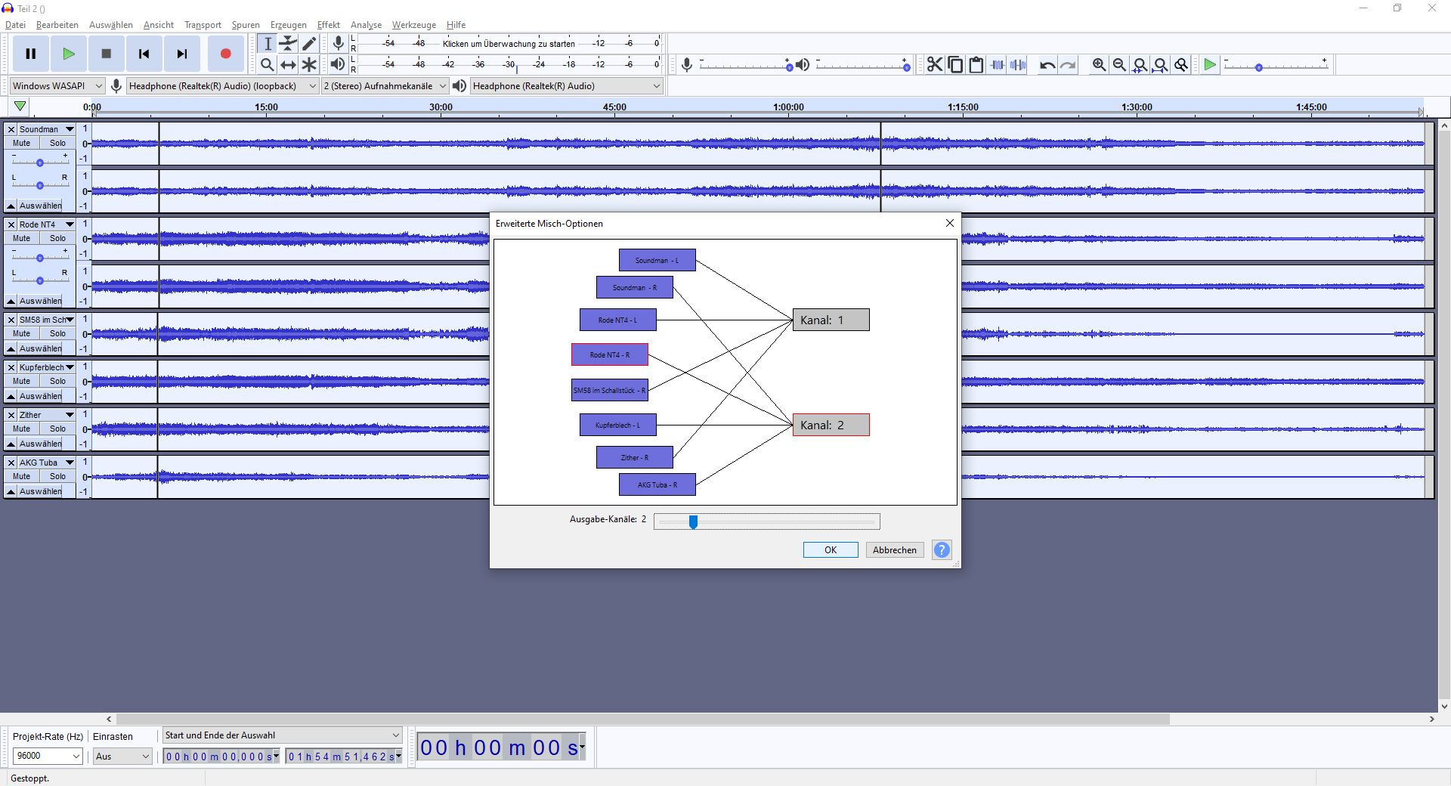Click the Cut scissors icon
This screenshot has width=1451, height=786.
pos(935,65)
